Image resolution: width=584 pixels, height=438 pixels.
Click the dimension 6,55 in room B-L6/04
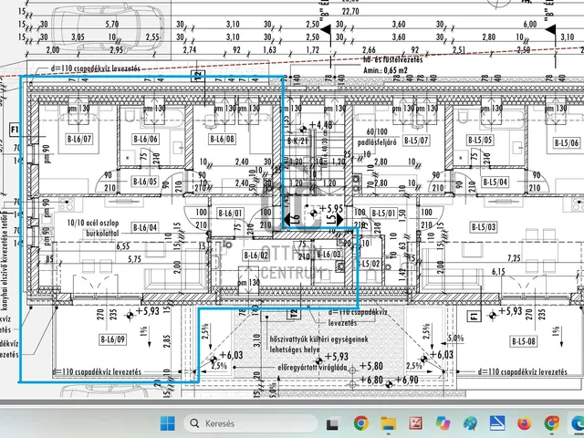pos(123,246)
